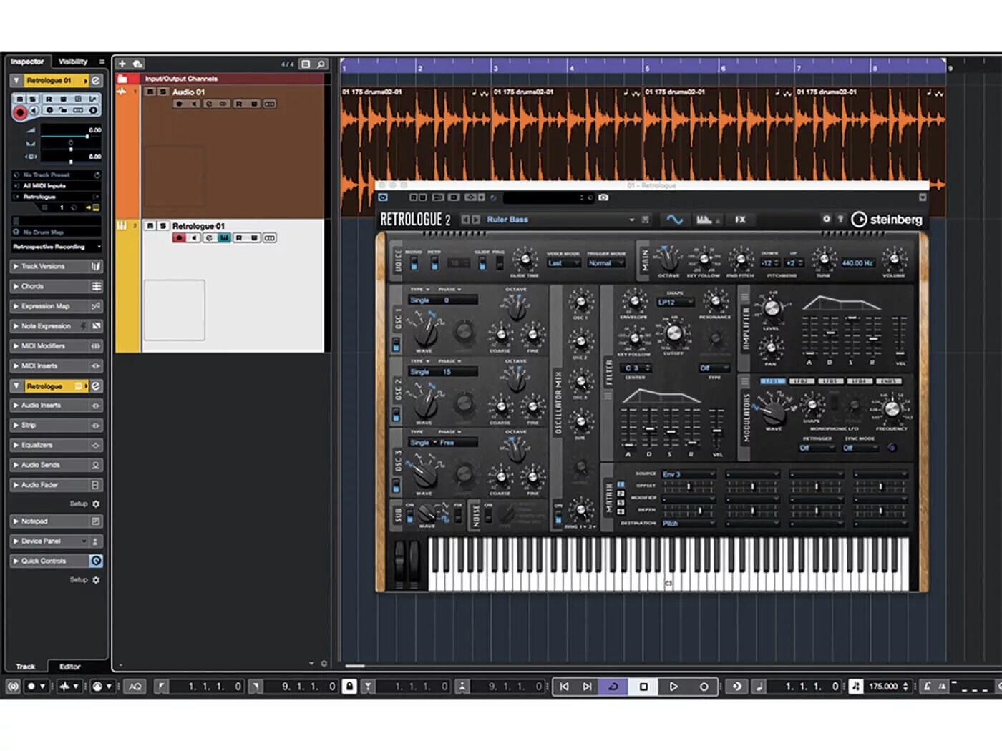Click the 440.00 Hz tuning field
This screenshot has height=751, width=1002.
(857, 263)
